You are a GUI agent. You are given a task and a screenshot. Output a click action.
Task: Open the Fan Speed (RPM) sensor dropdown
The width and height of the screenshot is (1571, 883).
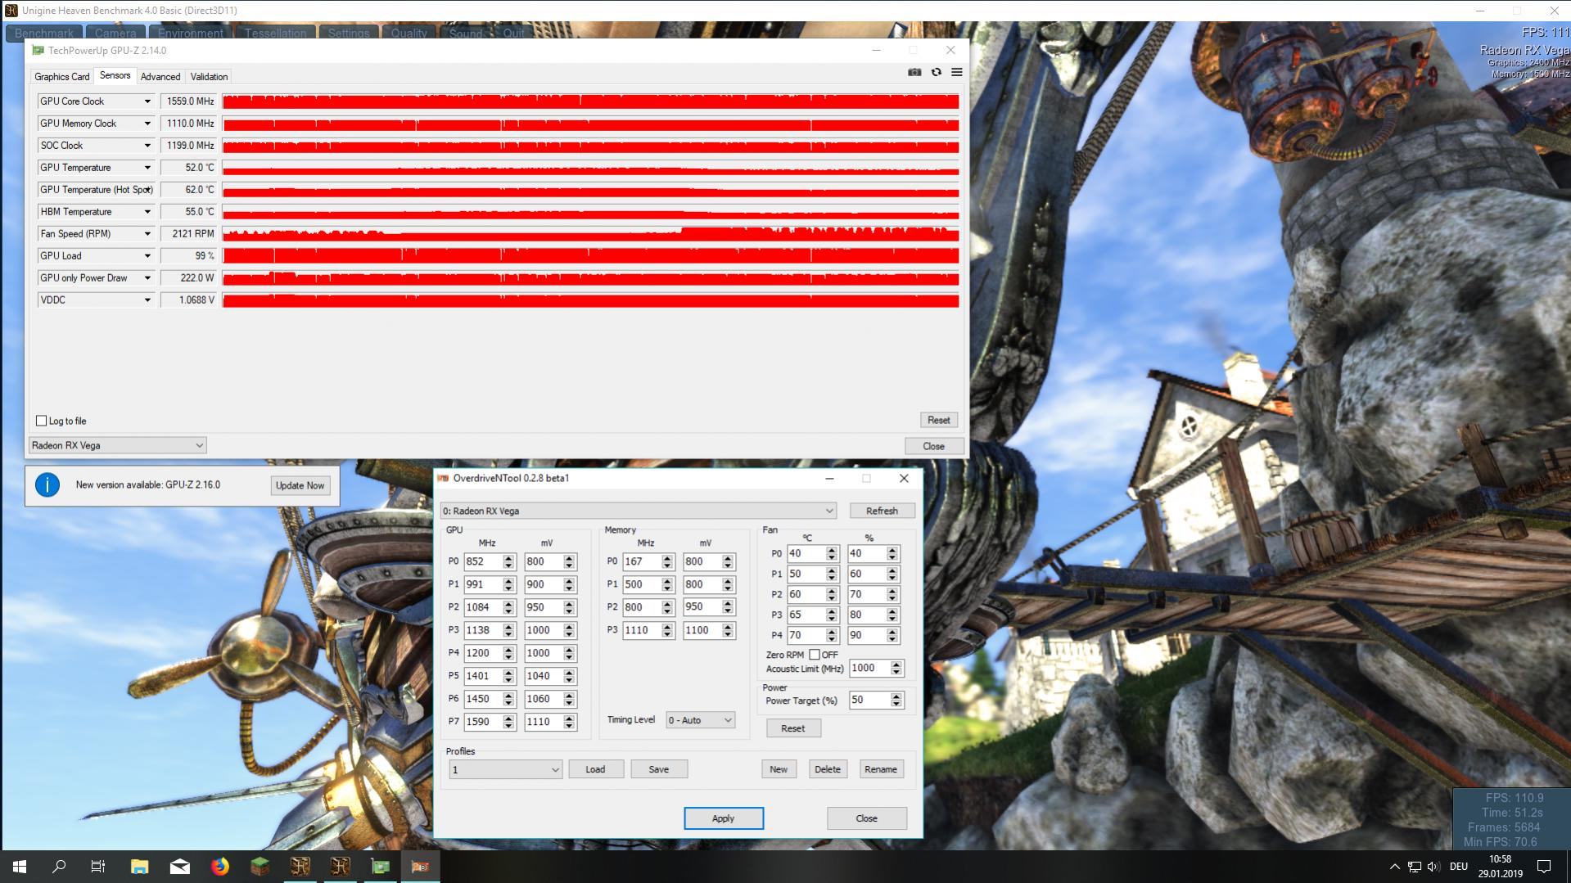coord(147,234)
